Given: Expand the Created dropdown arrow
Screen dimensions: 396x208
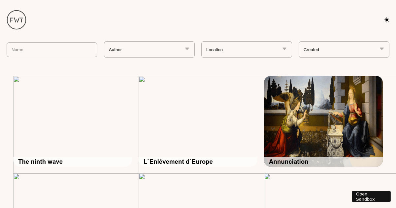Looking at the screenshot, I should (382, 49).
